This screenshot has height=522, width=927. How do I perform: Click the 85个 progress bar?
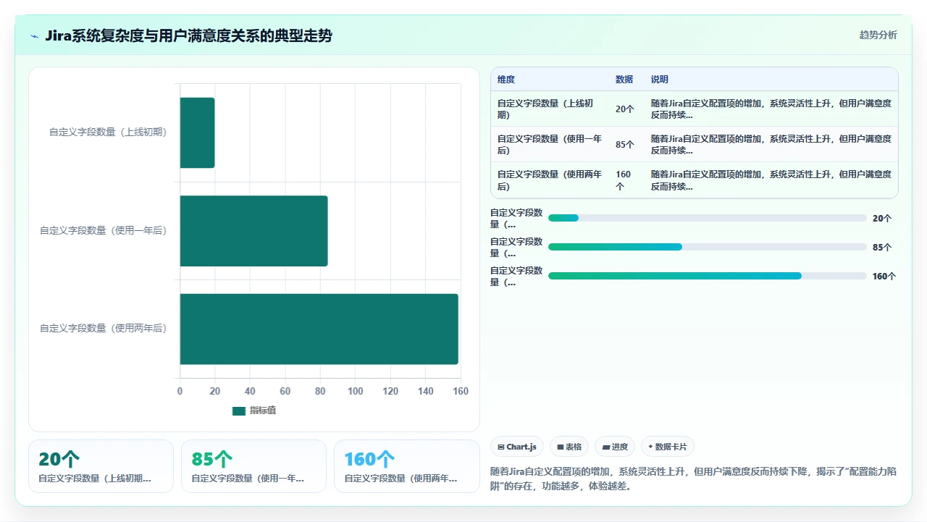tap(708, 247)
